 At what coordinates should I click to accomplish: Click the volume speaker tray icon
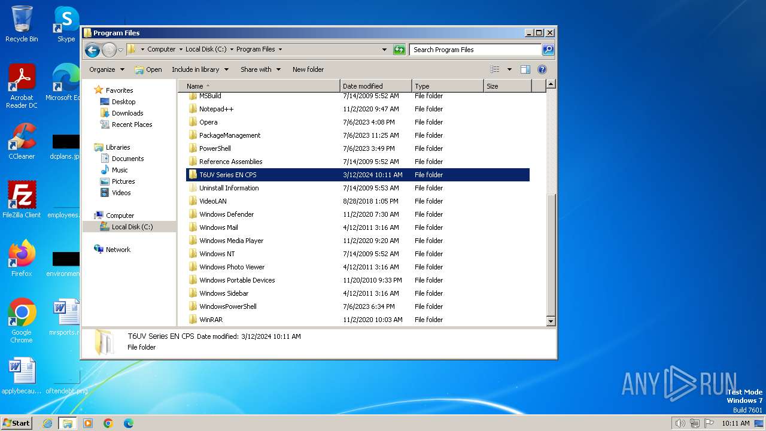click(680, 423)
